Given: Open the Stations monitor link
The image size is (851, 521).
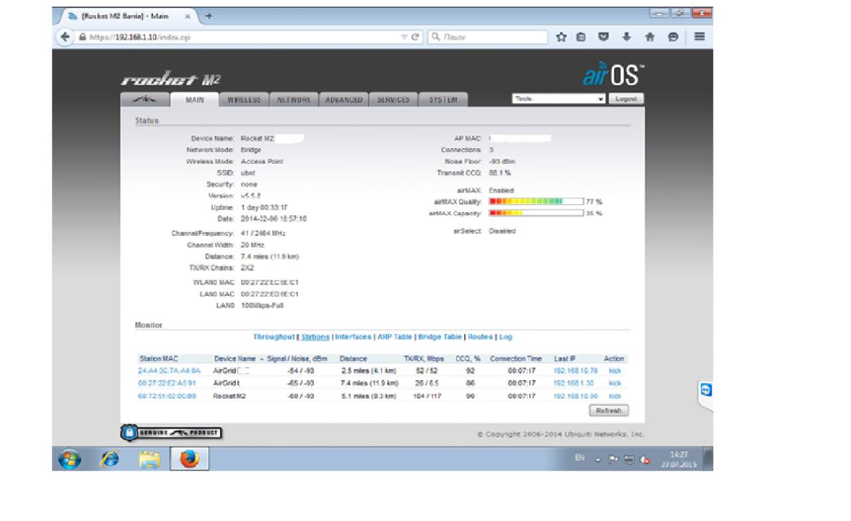Looking at the screenshot, I should pyautogui.click(x=315, y=337).
